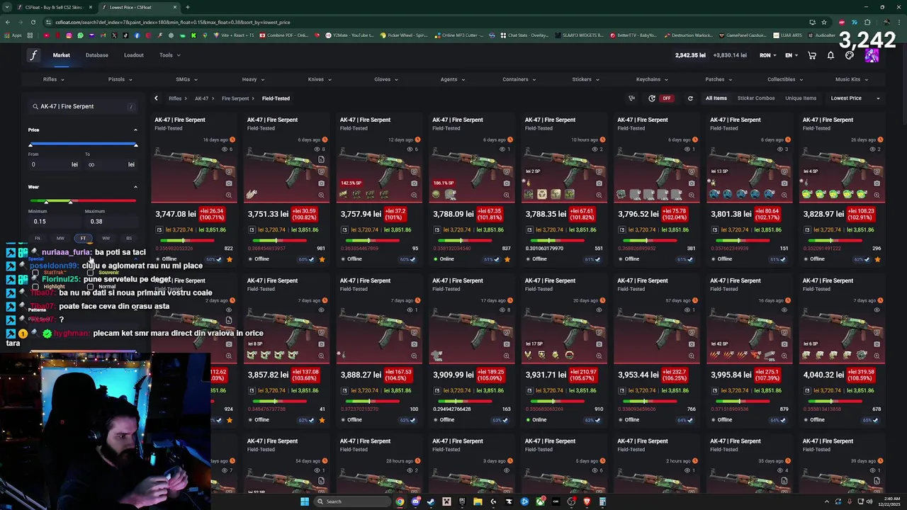Viewport: 907px width, 510px height.
Task: Switch to the Database tab
Action: [97, 55]
